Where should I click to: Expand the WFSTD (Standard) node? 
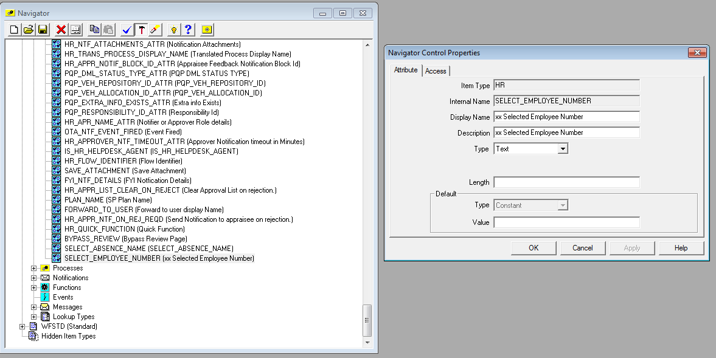click(22, 326)
